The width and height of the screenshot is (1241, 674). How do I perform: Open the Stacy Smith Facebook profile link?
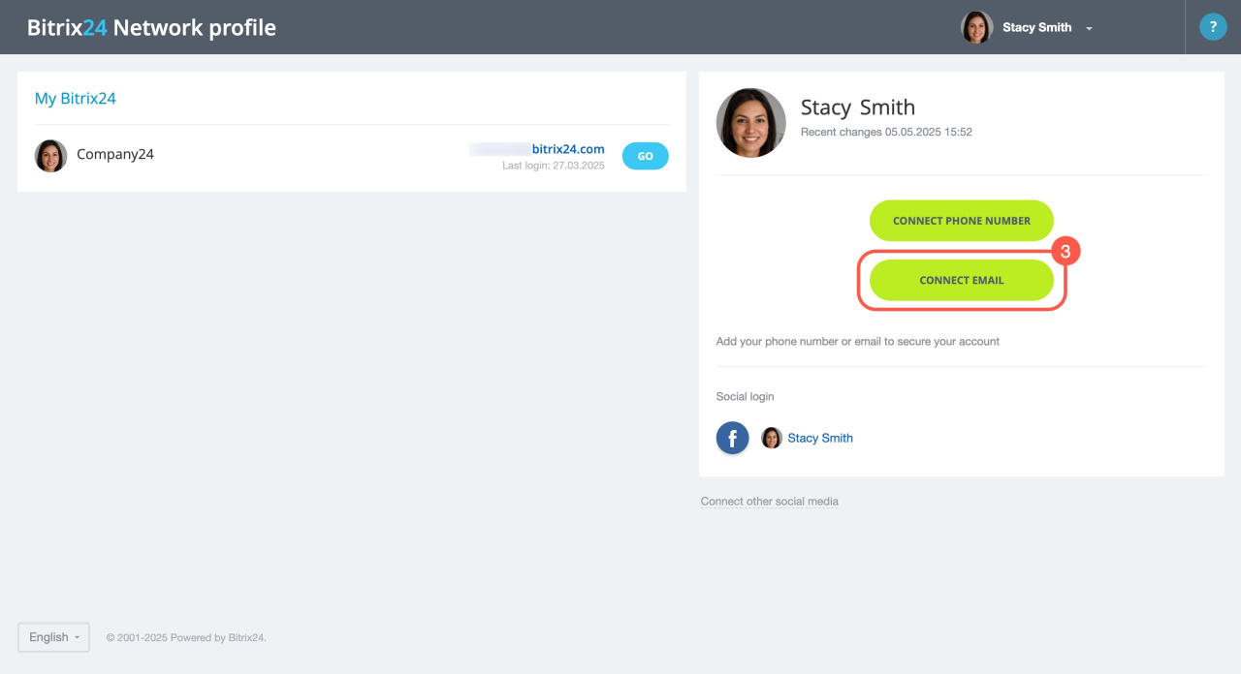click(820, 438)
